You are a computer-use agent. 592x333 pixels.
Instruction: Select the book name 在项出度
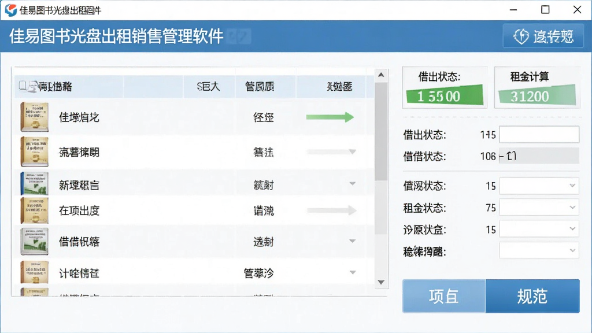pyautogui.click(x=79, y=210)
